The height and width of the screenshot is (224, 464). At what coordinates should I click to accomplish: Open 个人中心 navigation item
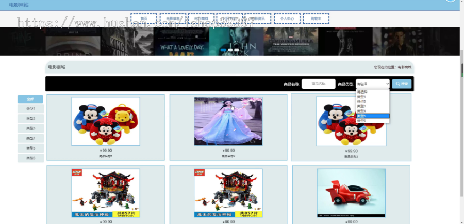coord(287,18)
